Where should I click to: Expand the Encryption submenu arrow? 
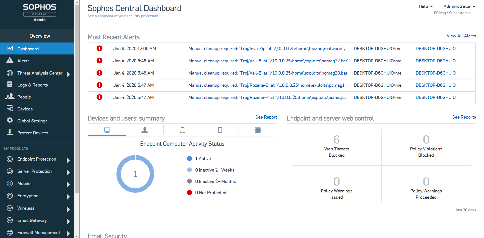pyautogui.click(x=68, y=197)
